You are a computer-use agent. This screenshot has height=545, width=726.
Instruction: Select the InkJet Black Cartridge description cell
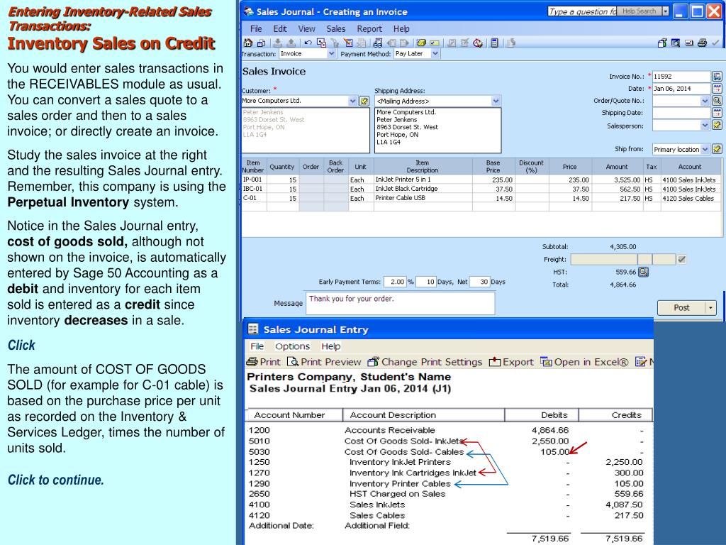(x=423, y=189)
